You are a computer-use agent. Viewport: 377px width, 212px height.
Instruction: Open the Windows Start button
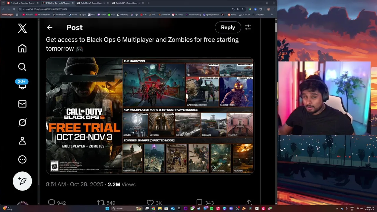pos(107,208)
